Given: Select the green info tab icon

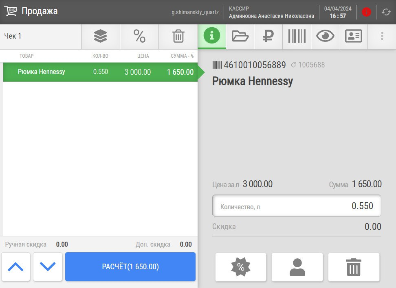Looking at the screenshot, I should (212, 36).
